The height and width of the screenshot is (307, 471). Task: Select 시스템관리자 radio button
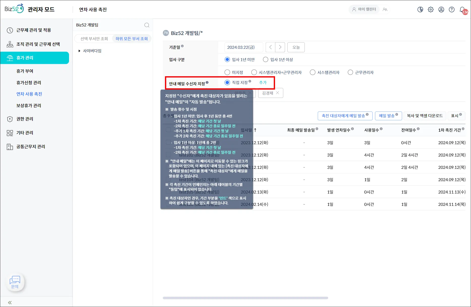(x=313, y=72)
